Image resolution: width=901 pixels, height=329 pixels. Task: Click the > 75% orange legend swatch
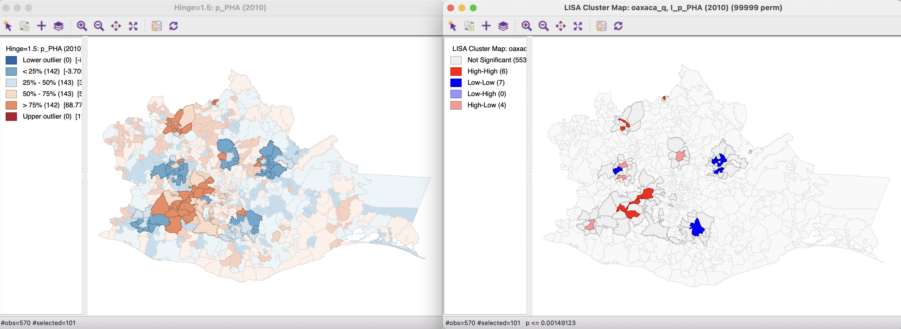click(11, 105)
